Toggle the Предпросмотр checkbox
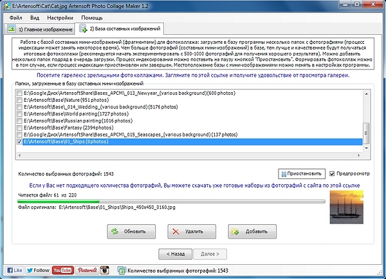This screenshot has height=279, width=386. [x=332, y=174]
